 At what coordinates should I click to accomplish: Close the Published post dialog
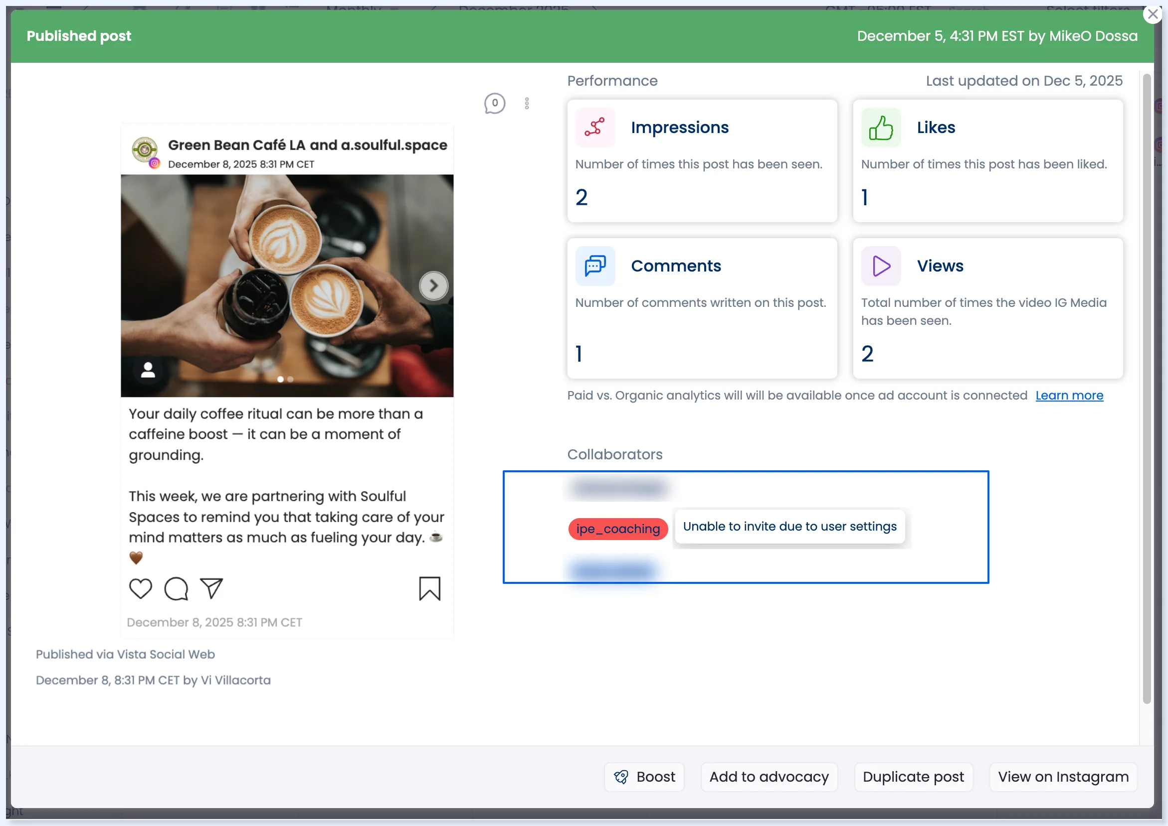click(1153, 14)
